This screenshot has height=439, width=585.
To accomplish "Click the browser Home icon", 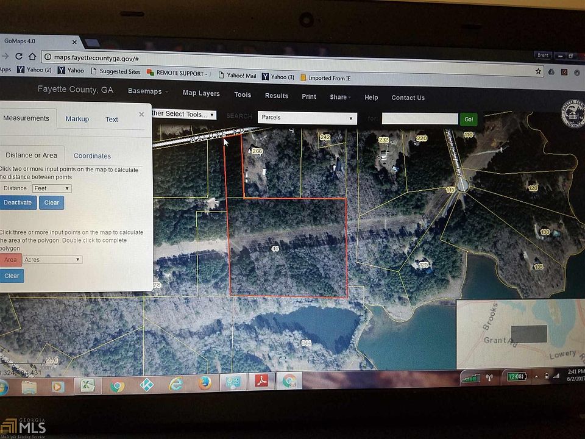I will [32, 57].
